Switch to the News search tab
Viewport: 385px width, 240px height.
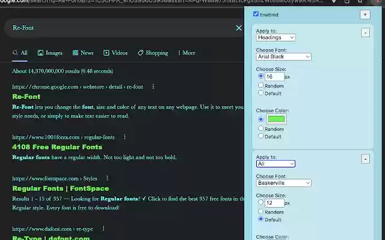(x=83, y=53)
